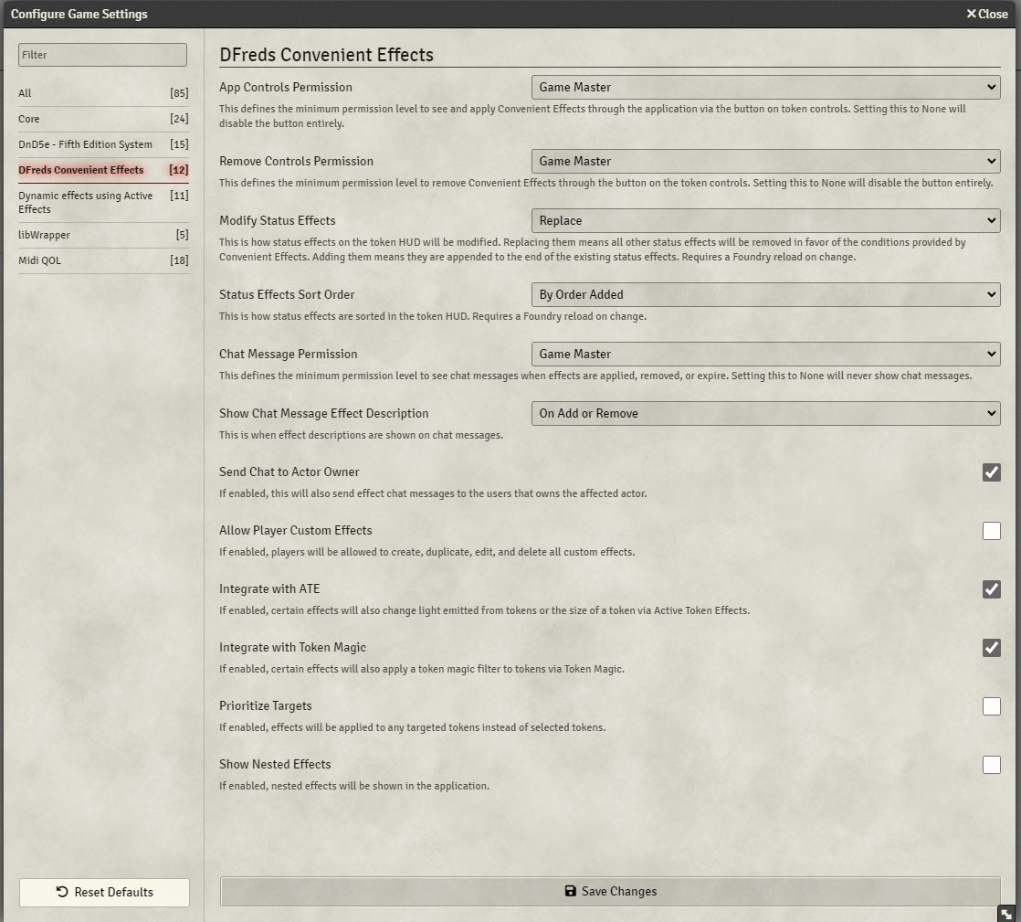Click the Status Effects Sort Order label

tap(287, 294)
